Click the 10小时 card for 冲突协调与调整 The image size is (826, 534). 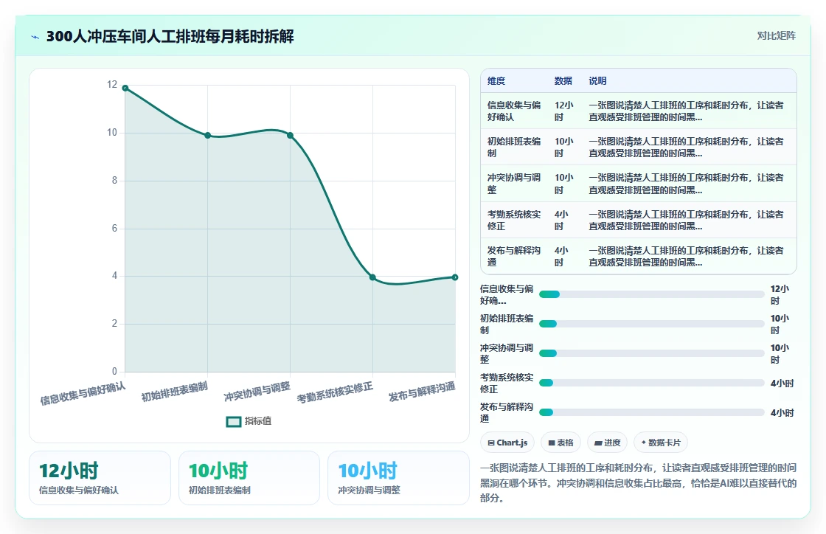pyautogui.click(x=398, y=478)
